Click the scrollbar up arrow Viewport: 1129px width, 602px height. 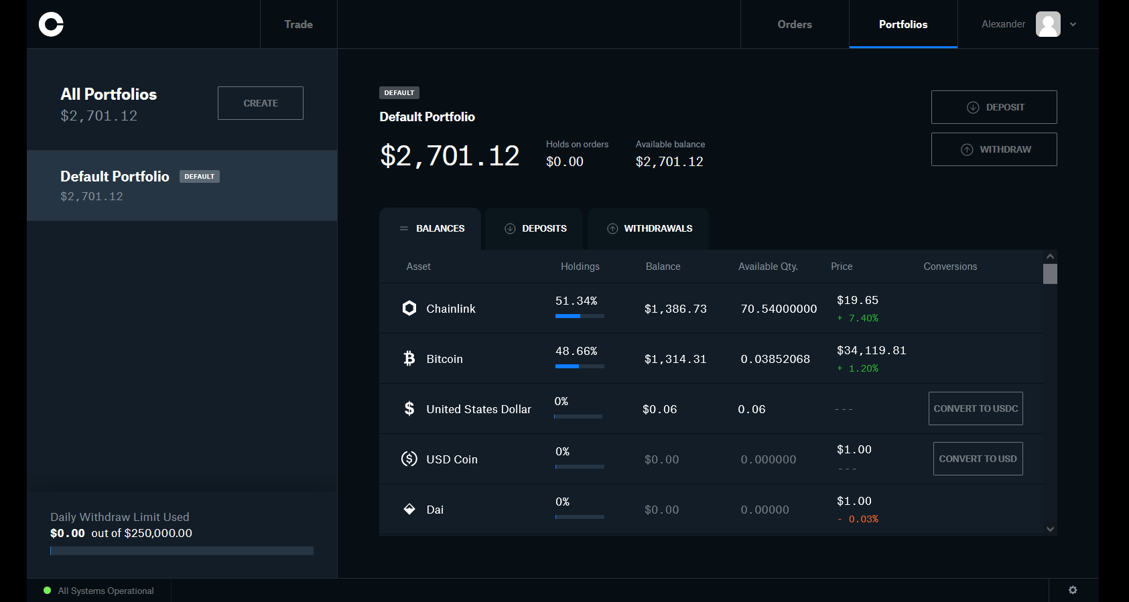click(x=1050, y=256)
